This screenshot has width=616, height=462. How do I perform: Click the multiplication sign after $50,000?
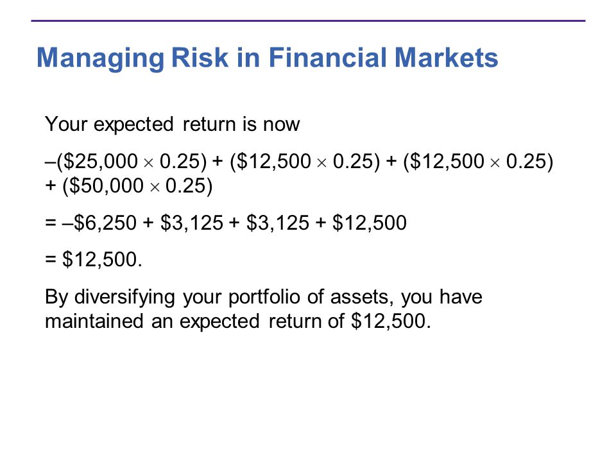pos(155,187)
